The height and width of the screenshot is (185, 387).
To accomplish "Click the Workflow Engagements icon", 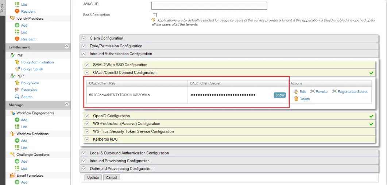I will tap(13, 113).
